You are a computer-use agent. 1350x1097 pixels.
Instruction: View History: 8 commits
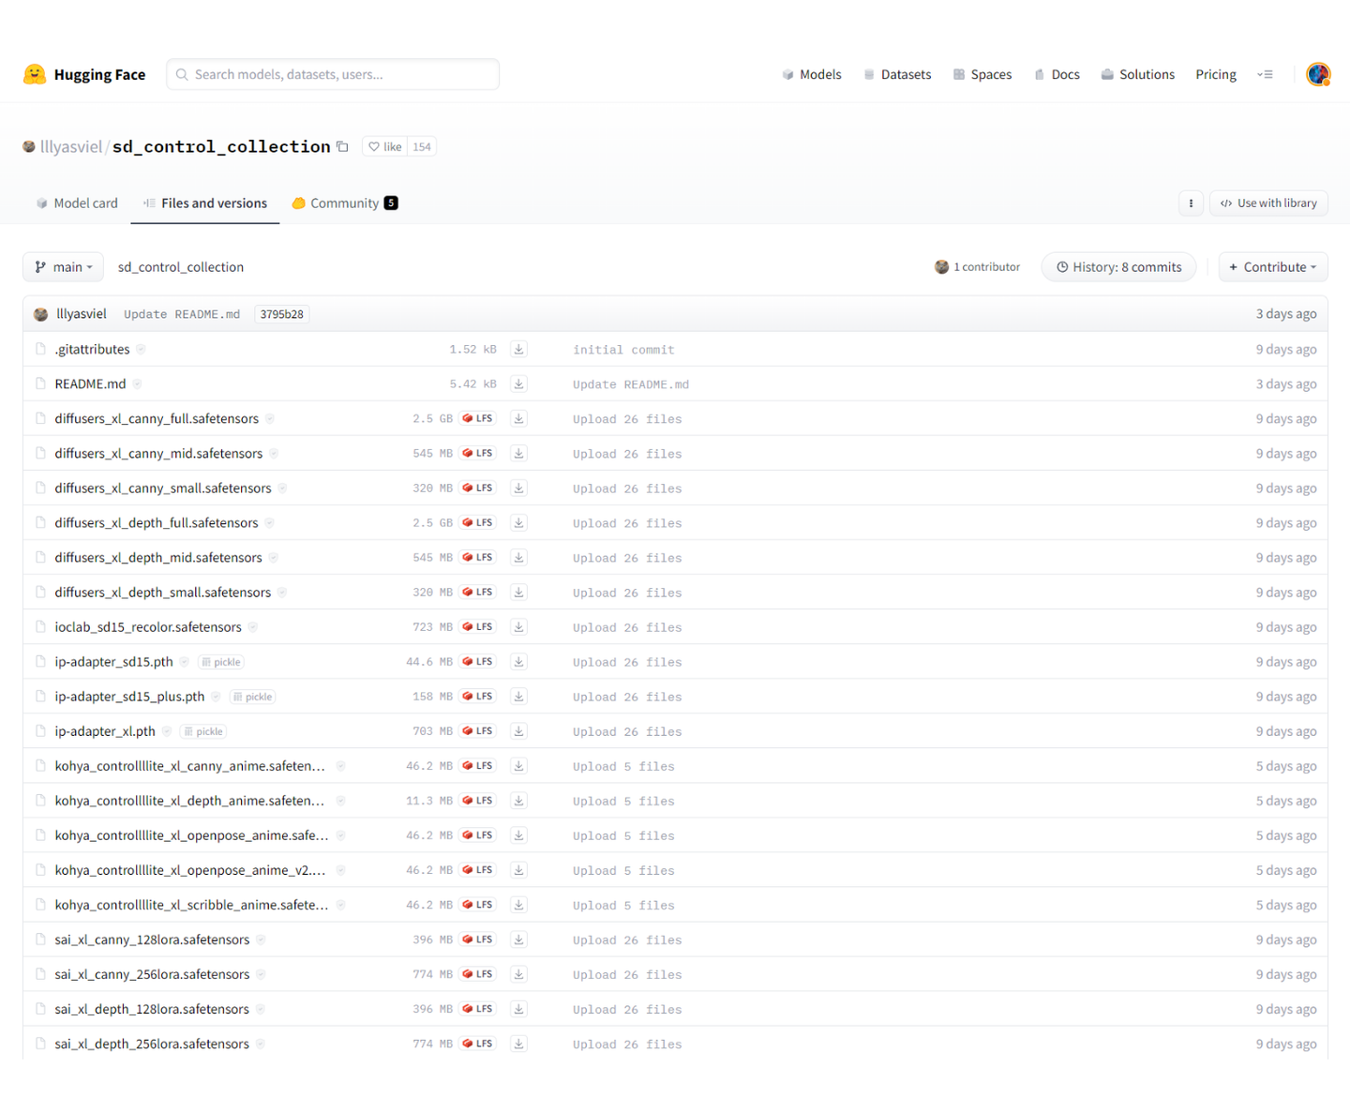pyautogui.click(x=1118, y=266)
